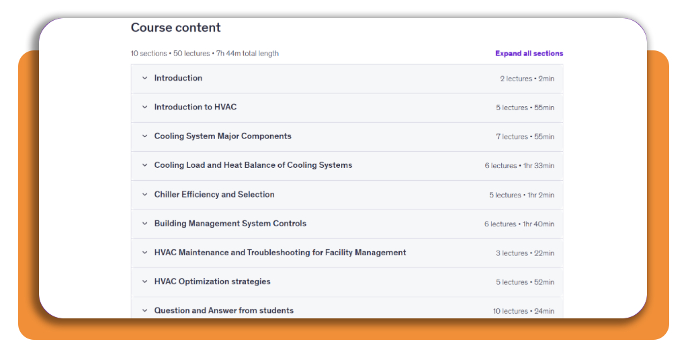Click the 6 lectures 1hr 33min label
The width and height of the screenshot is (688, 360).
519,166
